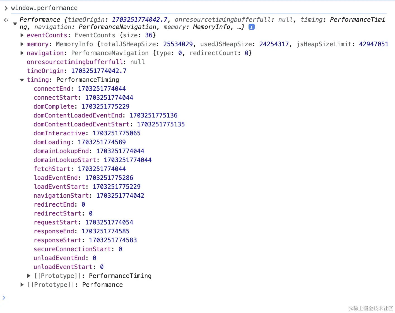The width and height of the screenshot is (395, 313).
Task: Select the fetchStart row
Action: (80, 169)
